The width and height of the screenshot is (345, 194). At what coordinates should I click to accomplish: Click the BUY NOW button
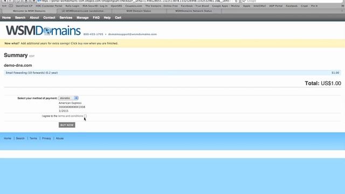pyautogui.click(x=67, y=125)
